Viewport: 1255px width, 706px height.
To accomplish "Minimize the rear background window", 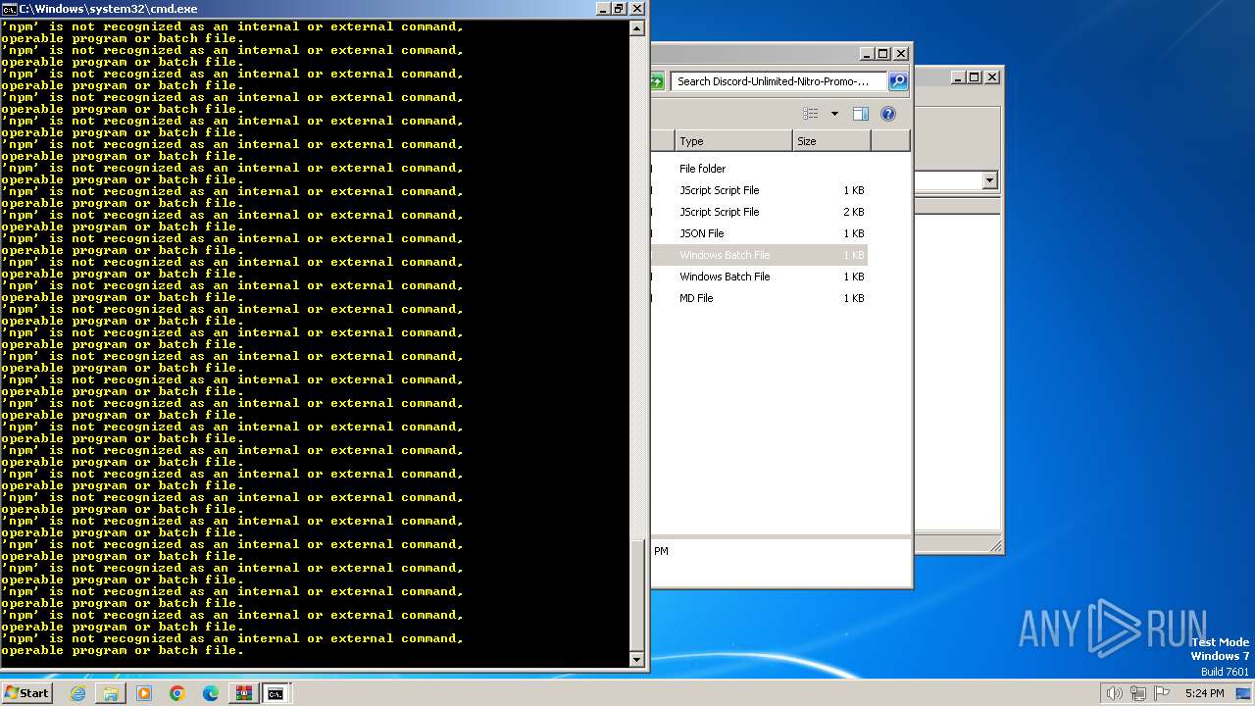I will [958, 76].
